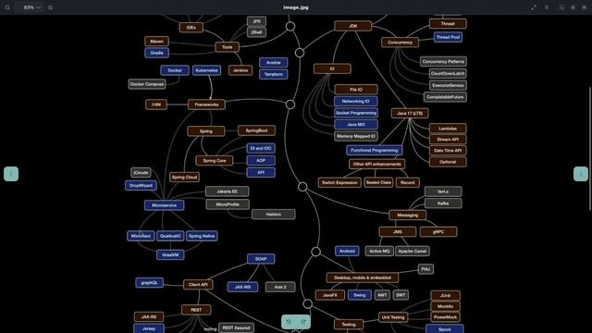Click the Stream API node

(x=448, y=140)
